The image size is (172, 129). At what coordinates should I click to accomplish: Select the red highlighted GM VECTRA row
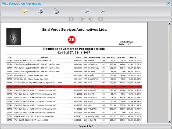(74, 87)
